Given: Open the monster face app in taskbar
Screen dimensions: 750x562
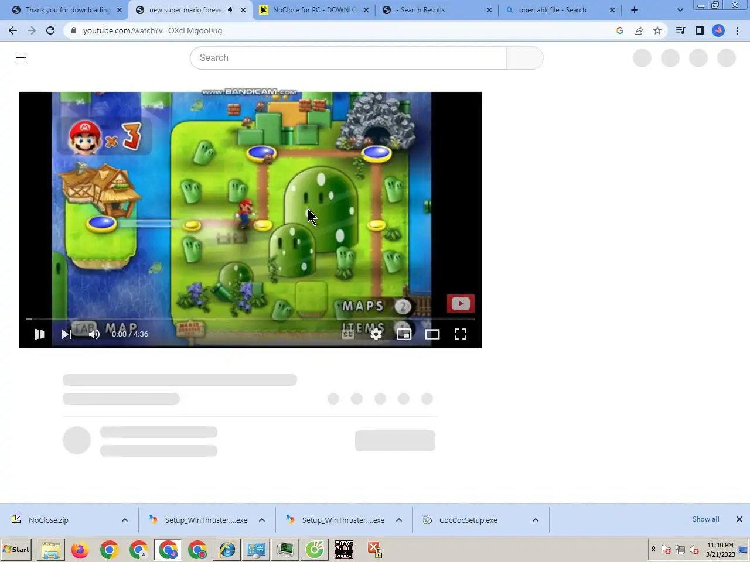Looking at the screenshot, I should 344,550.
